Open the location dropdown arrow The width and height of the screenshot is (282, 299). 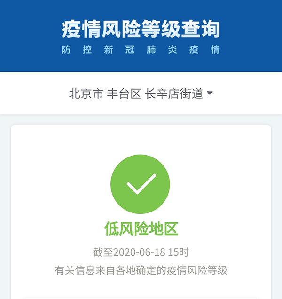(210, 93)
